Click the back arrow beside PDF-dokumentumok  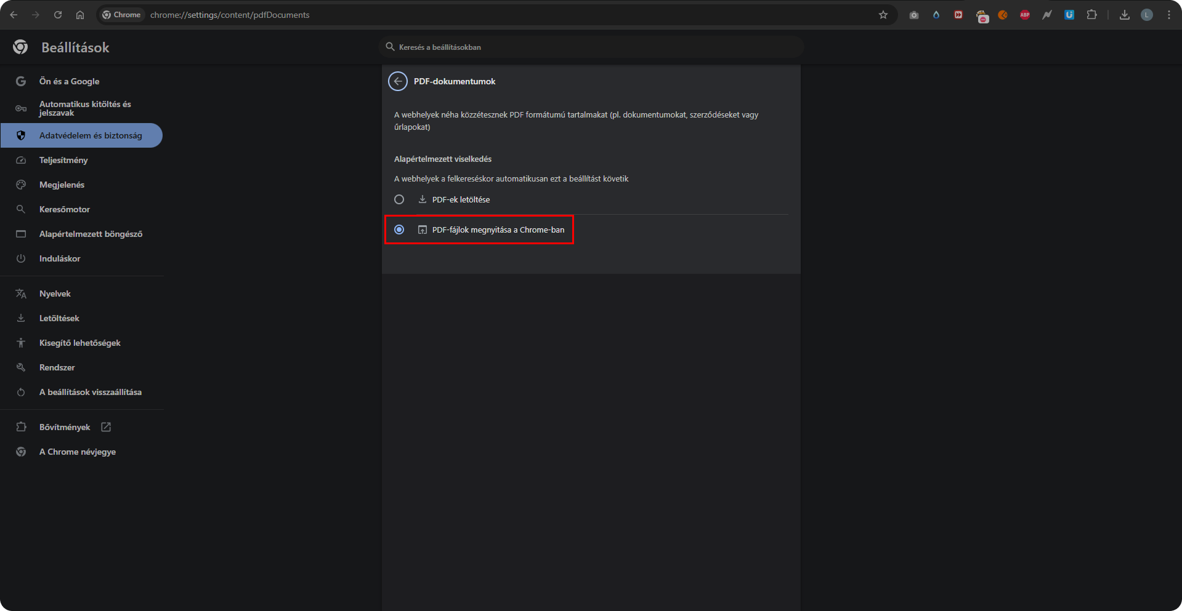point(398,81)
